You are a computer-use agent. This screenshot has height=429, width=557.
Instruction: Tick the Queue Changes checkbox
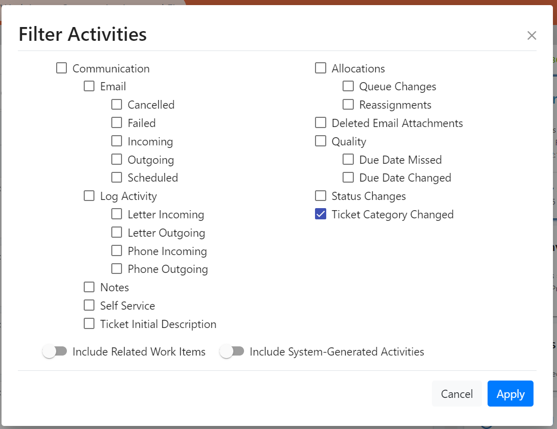coord(348,86)
